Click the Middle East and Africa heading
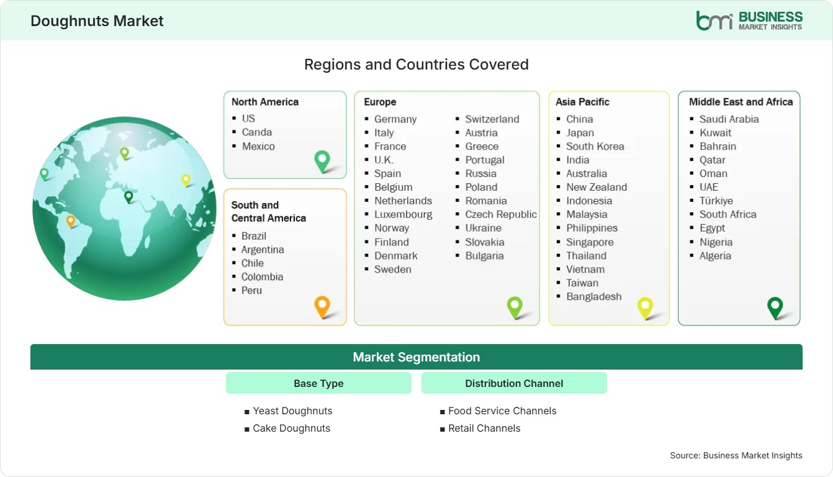833x477 pixels. click(x=741, y=102)
